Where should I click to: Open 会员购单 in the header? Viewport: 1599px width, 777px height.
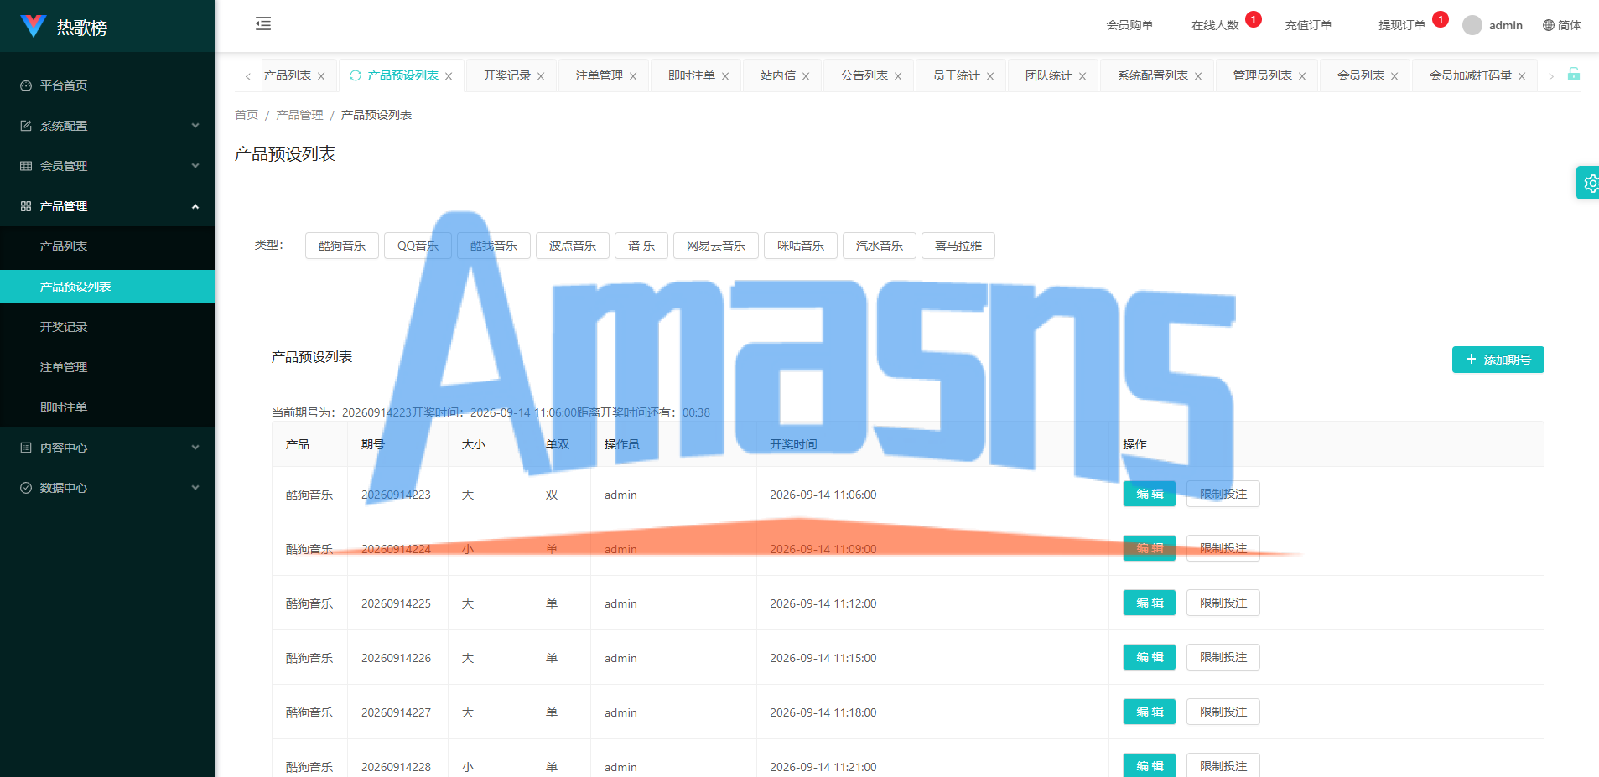(1129, 25)
